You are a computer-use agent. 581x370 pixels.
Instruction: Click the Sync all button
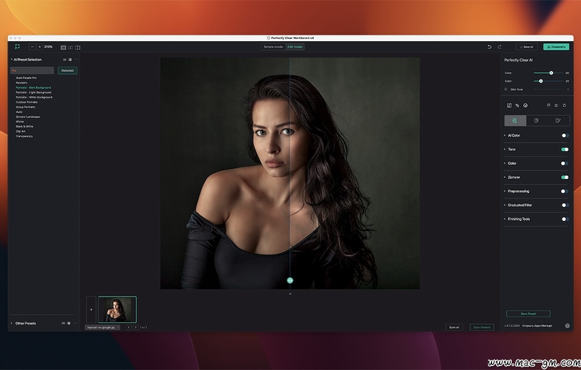pyautogui.click(x=454, y=328)
